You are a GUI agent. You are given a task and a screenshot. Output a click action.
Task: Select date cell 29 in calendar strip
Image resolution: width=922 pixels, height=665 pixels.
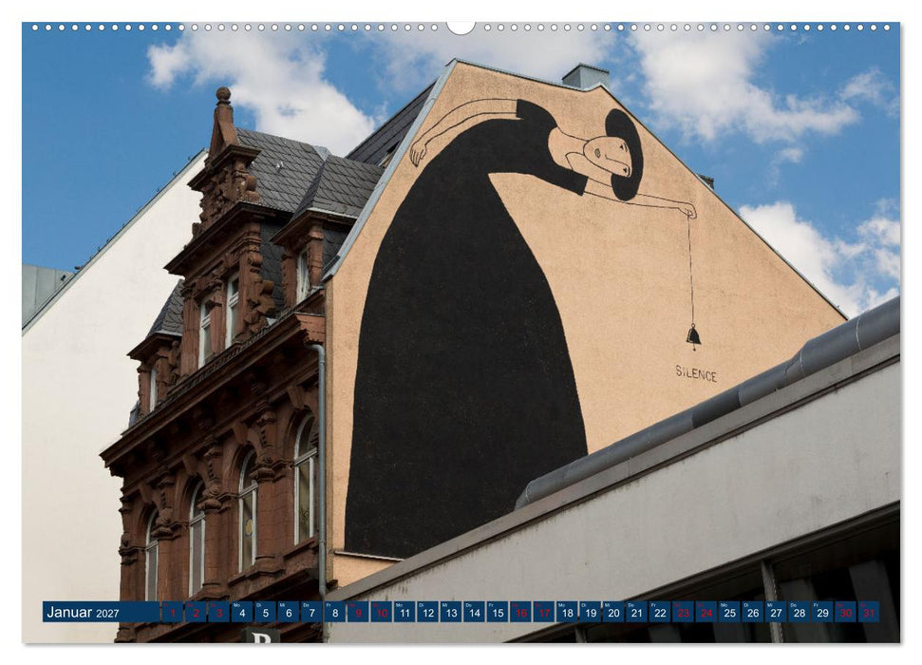[x=822, y=612]
